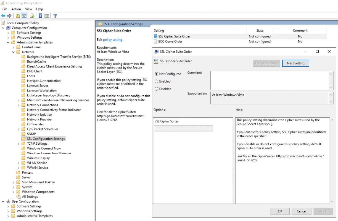
Task: Expand the Windows Components tree node
Action: 13,192
